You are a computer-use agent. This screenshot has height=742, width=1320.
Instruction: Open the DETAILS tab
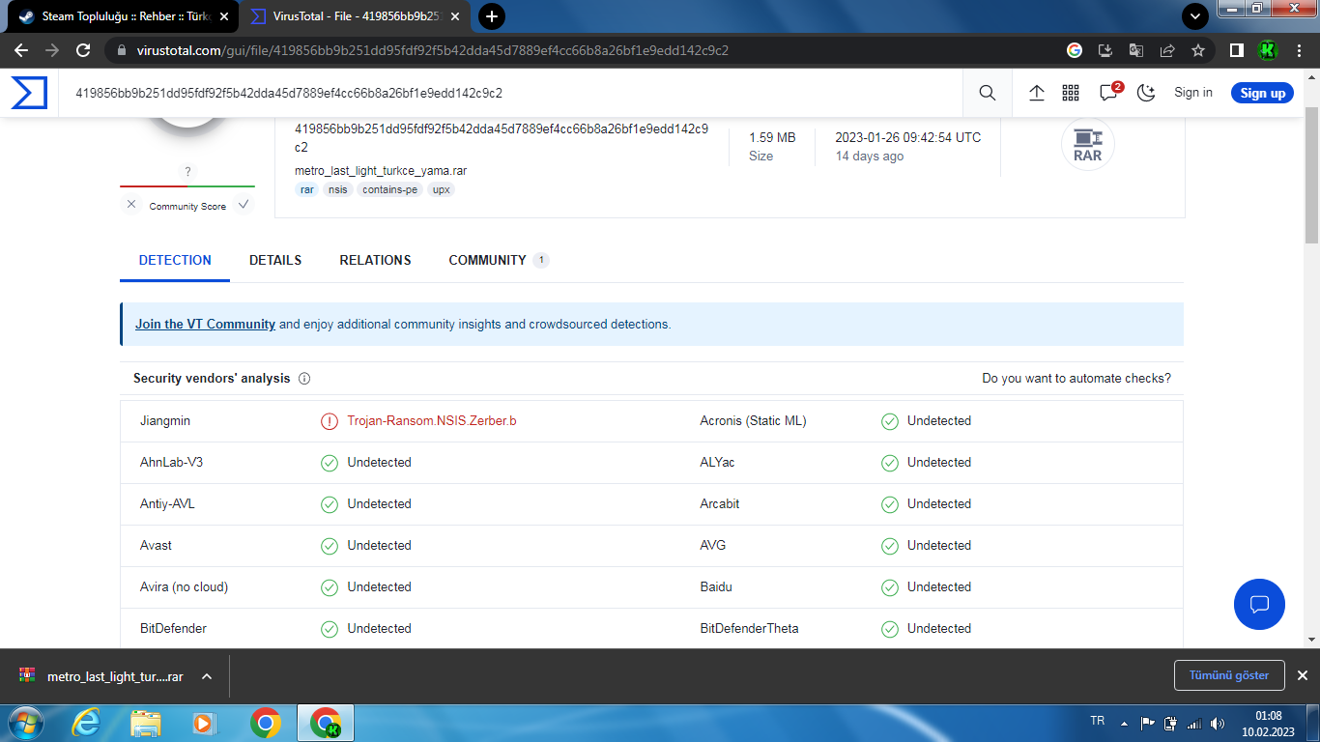click(275, 260)
